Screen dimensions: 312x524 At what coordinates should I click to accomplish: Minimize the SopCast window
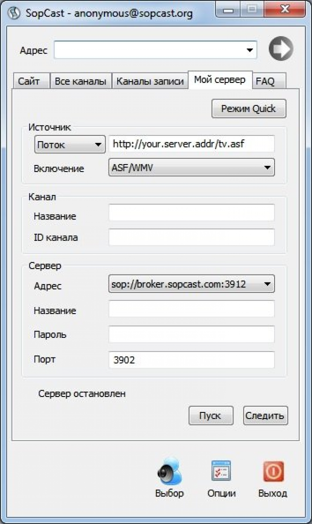pyautogui.click(x=229, y=10)
